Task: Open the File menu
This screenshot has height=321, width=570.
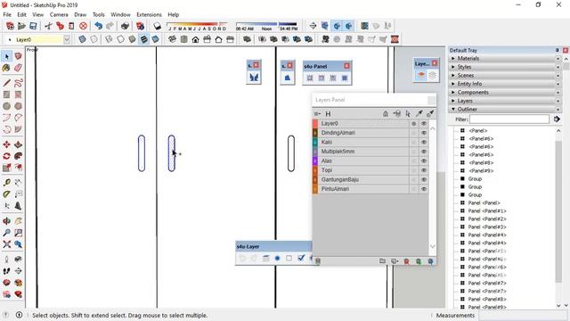Action: (x=7, y=14)
